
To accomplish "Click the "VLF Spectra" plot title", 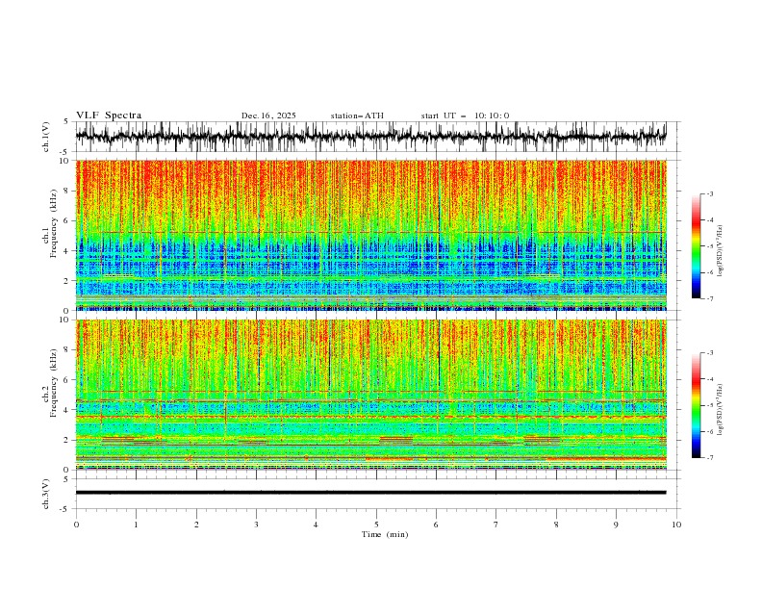I will pos(109,115).
